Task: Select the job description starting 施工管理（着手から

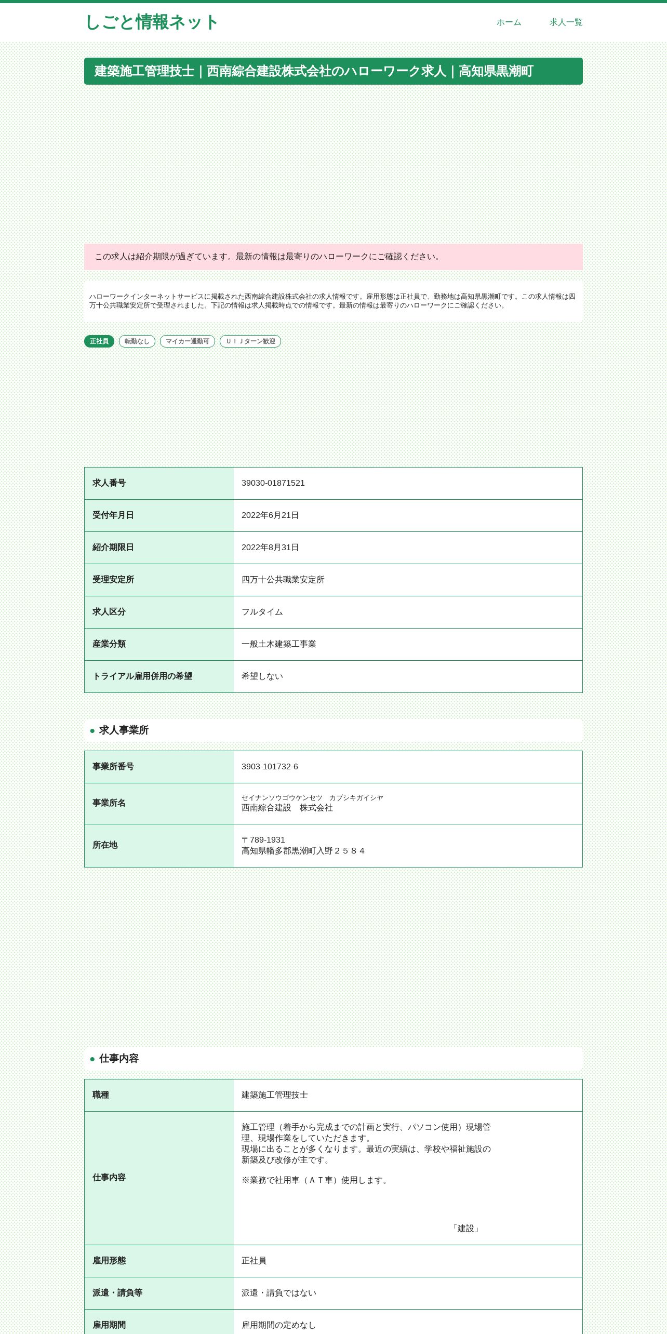Action: pos(366,1143)
